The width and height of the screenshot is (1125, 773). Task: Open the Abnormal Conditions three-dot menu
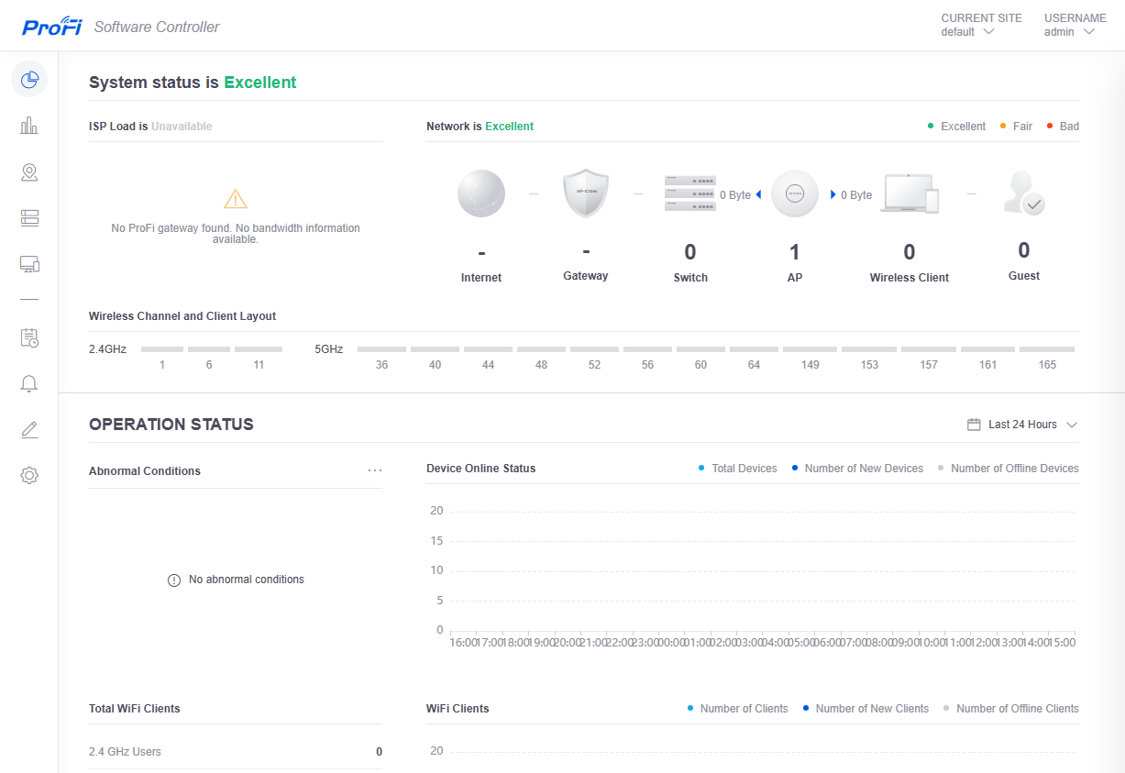(375, 470)
